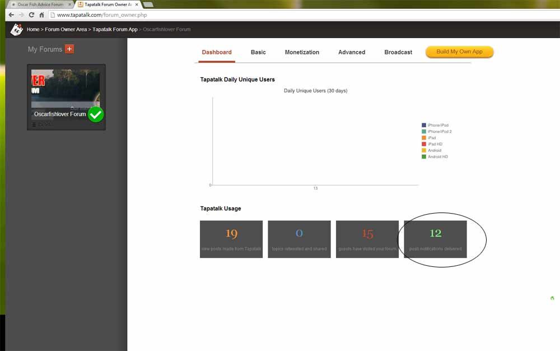Click the green checkmark on Oscarfishlover Forum

[x=96, y=114]
